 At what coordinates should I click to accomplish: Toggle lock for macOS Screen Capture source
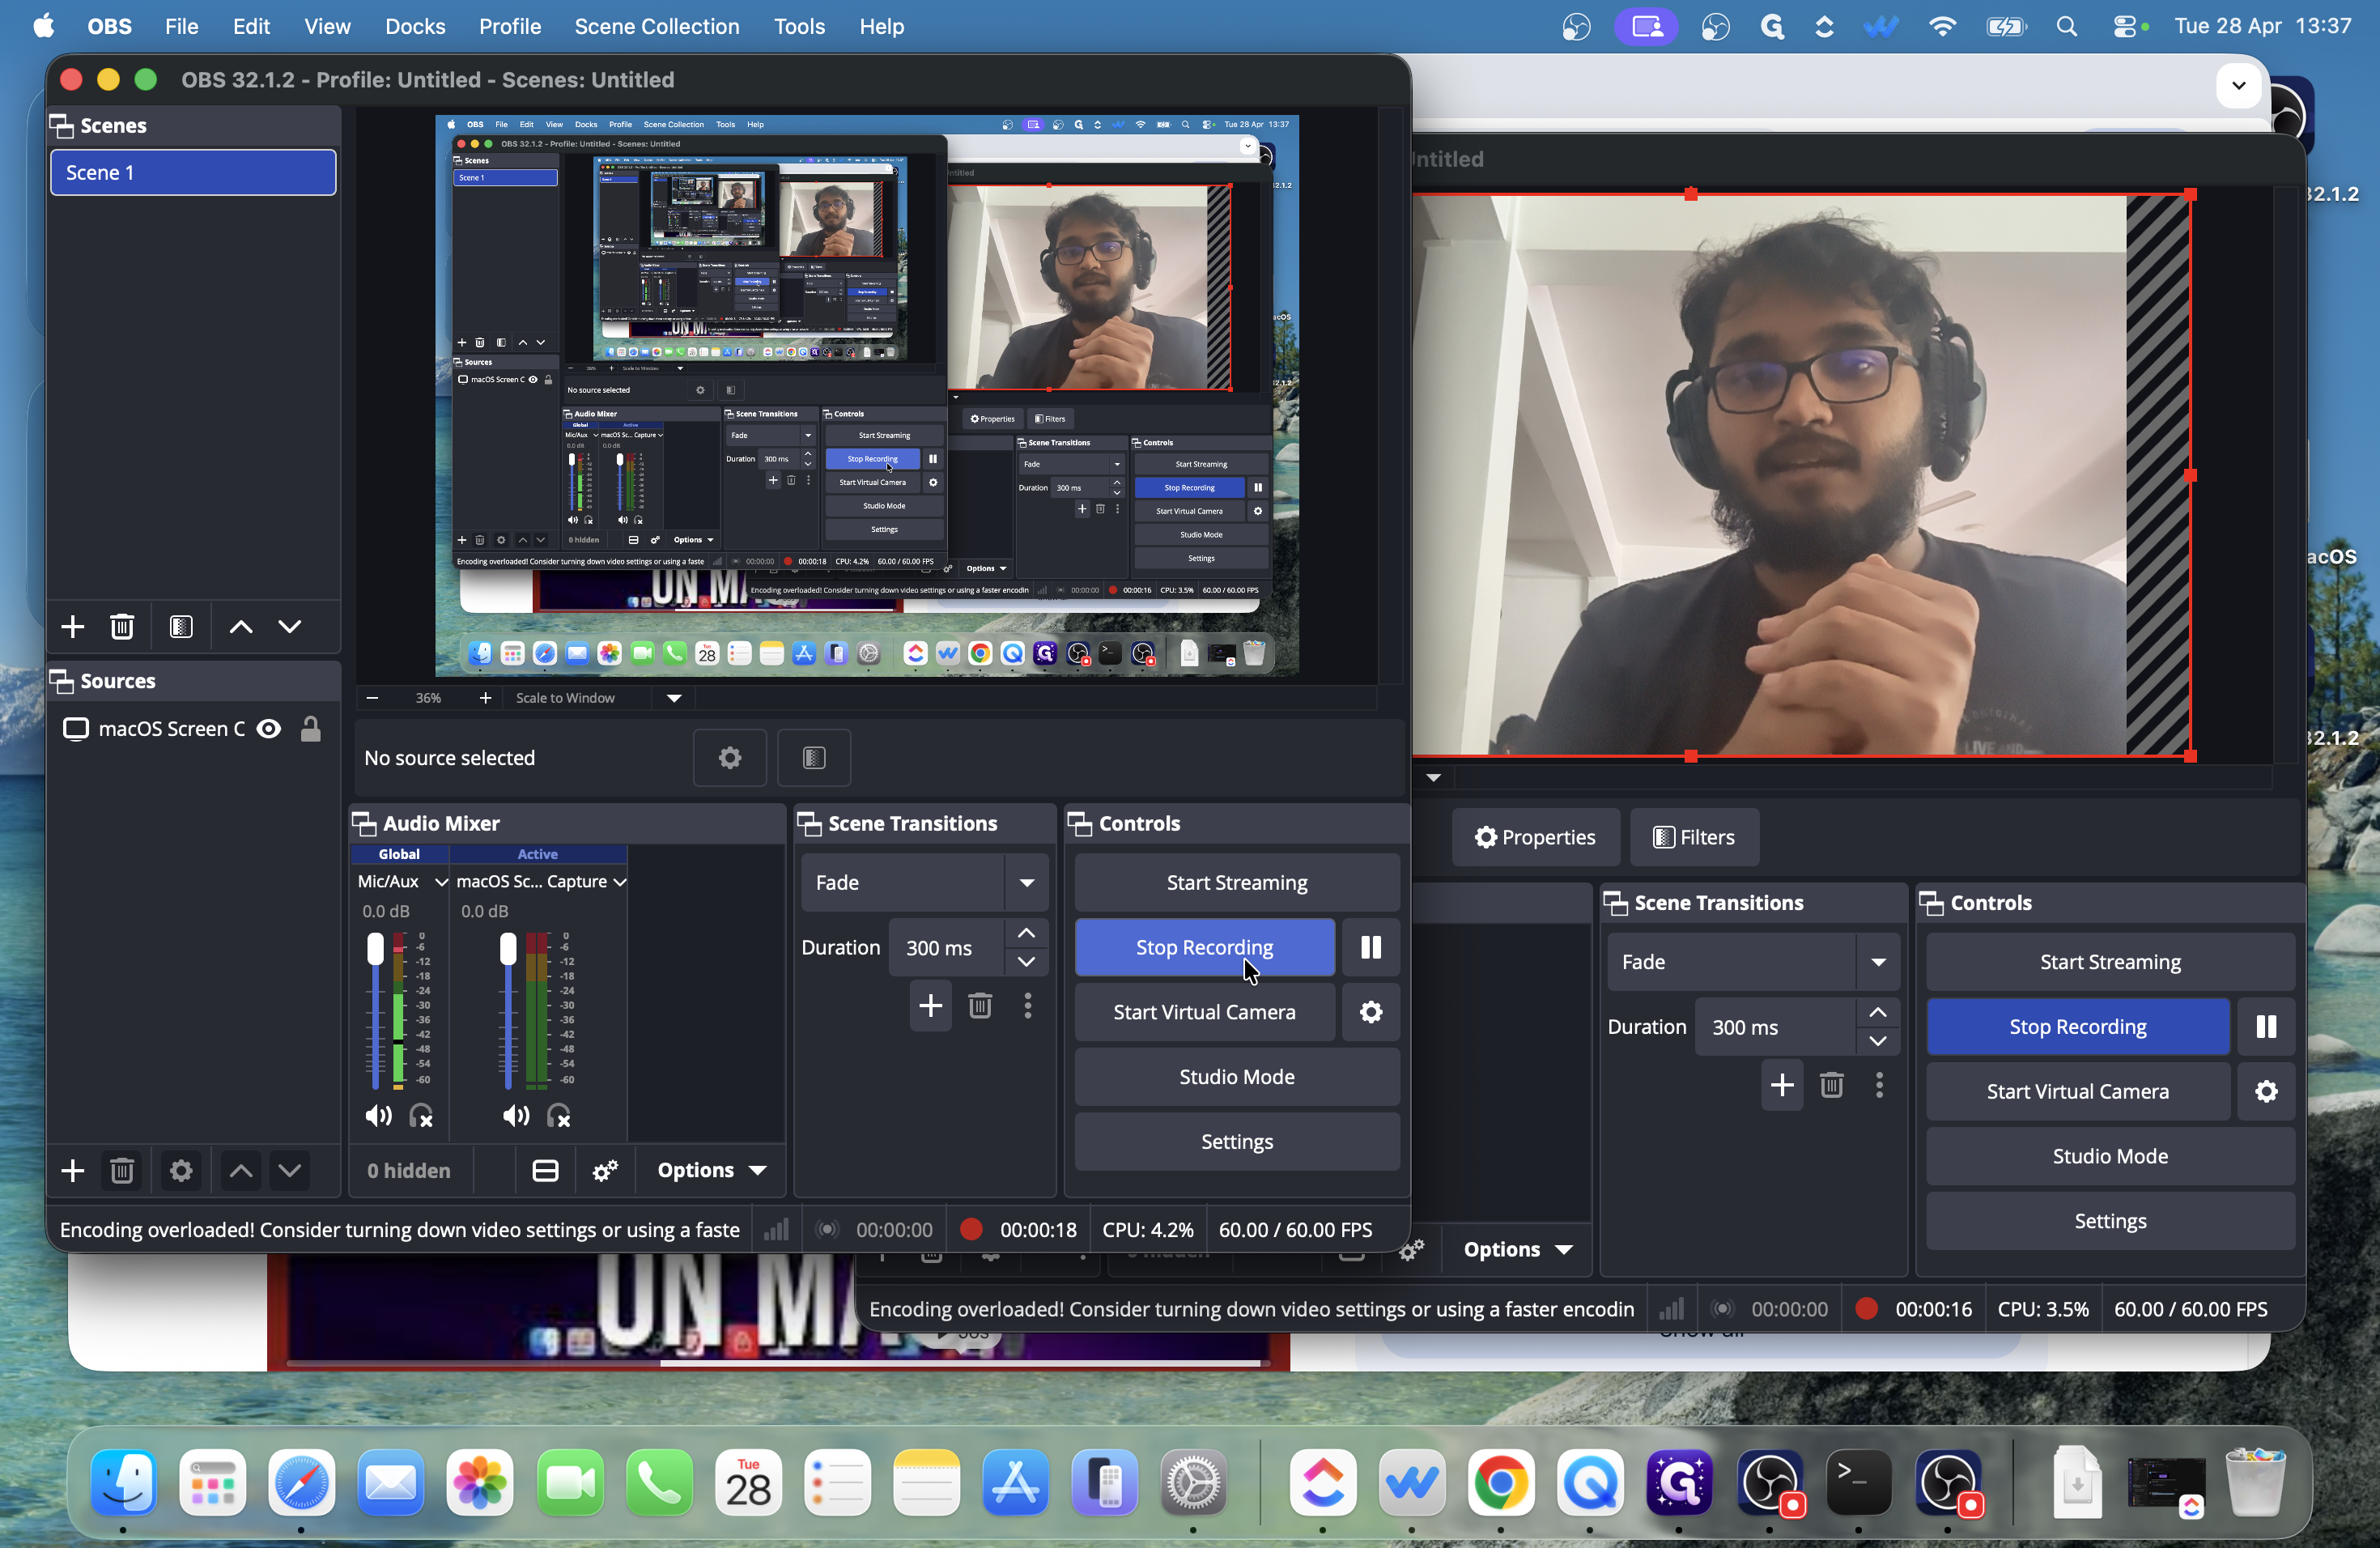click(311, 729)
